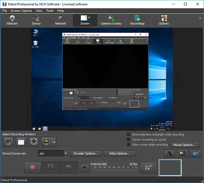Open the Options toolbar button

coord(164,20)
